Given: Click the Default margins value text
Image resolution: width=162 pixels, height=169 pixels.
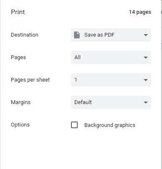Looking at the screenshot, I should pyautogui.click(x=83, y=102).
